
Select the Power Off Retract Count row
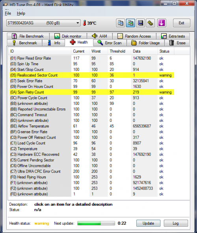92,137
